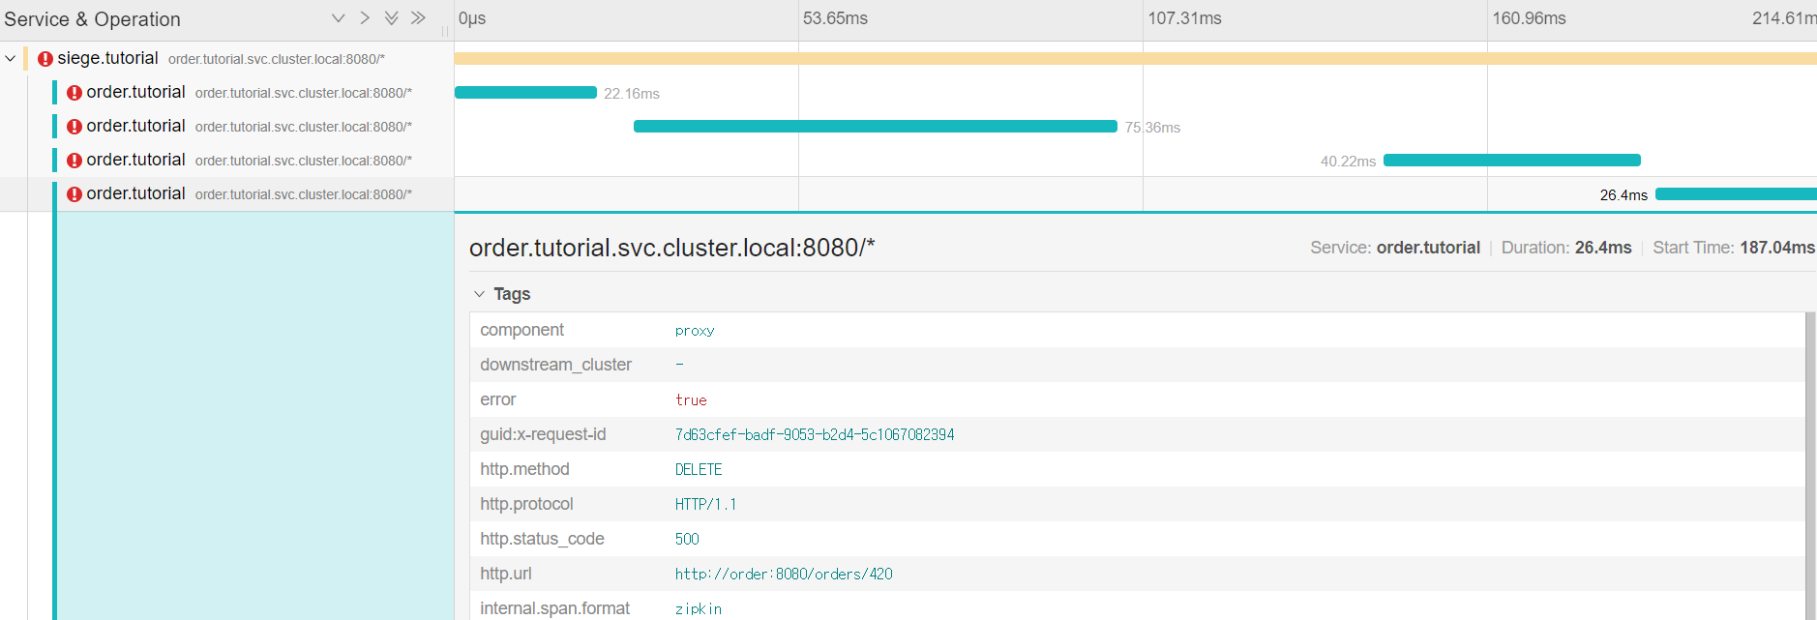
Task: Click the component tag value proxy
Action: (695, 331)
